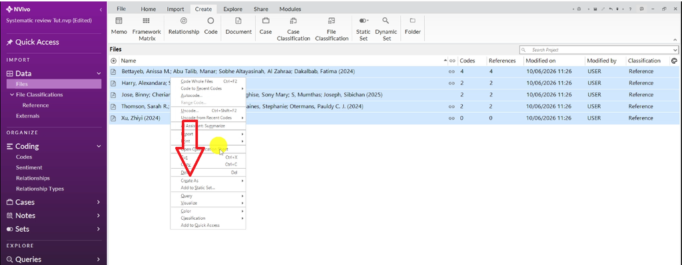
Task: Click the link icon in the Bettayeb row
Action: [x=452, y=72]
